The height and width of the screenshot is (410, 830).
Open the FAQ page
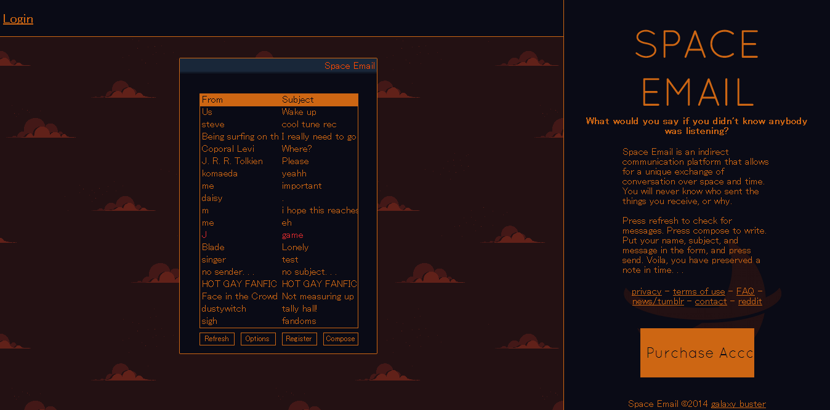coord(744,291)
